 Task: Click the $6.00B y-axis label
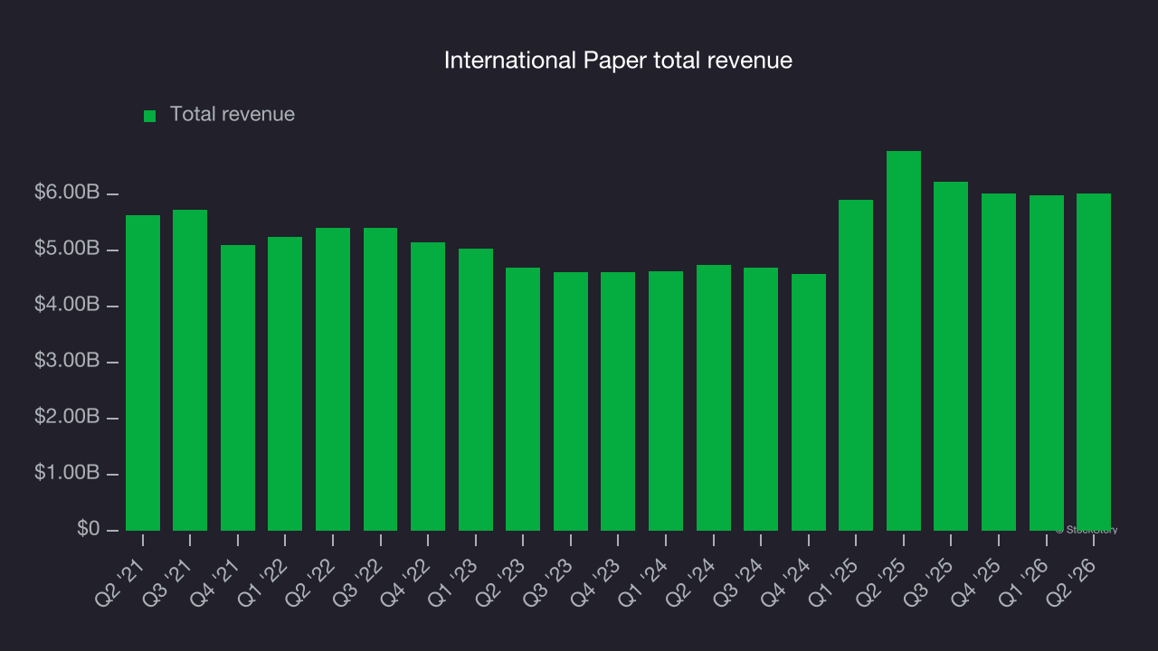pyautogui.click(x=67, y=193)
